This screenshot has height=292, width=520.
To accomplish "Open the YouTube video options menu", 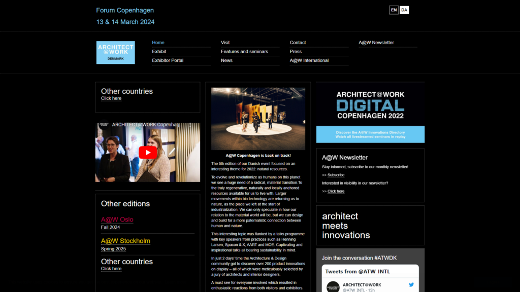I will point(190,125).
